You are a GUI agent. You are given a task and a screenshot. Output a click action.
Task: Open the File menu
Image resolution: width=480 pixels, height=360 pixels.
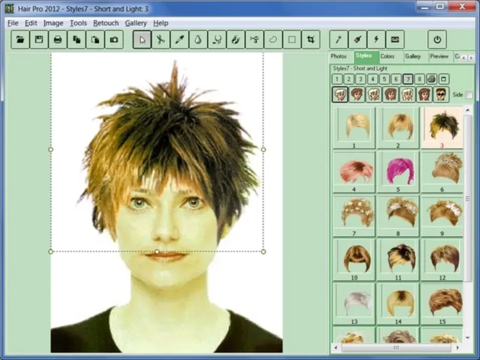13,23
